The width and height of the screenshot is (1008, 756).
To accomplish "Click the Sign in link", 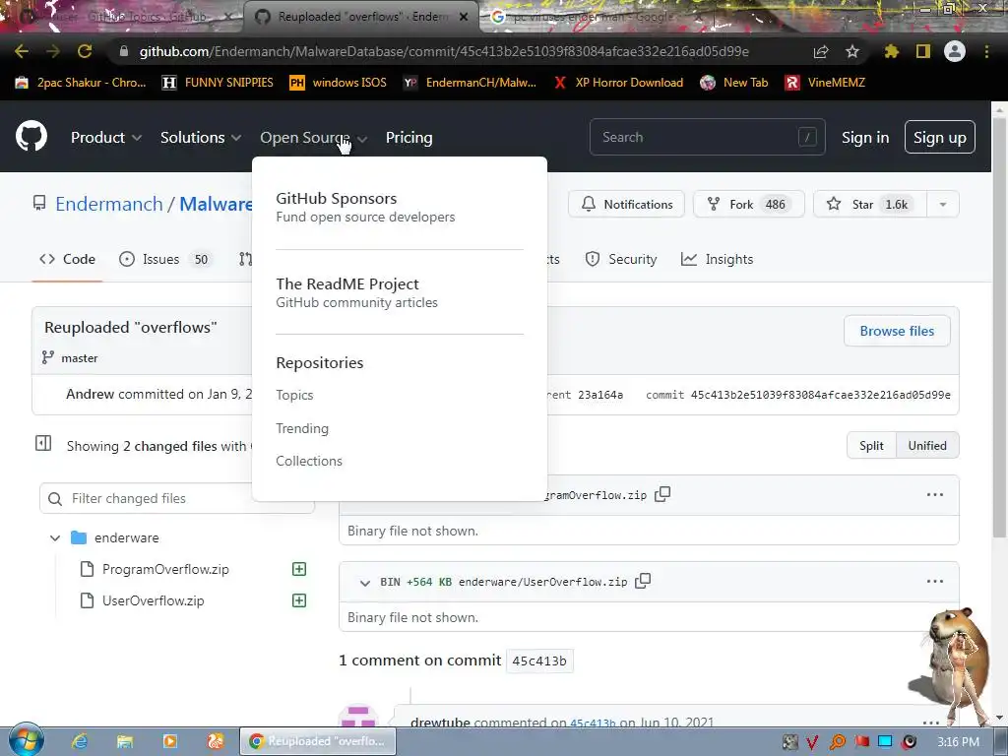I will 865,137.
